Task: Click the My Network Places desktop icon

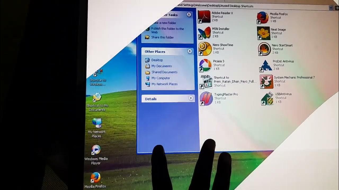Action: pyautogui.click(x=97, y=123)
